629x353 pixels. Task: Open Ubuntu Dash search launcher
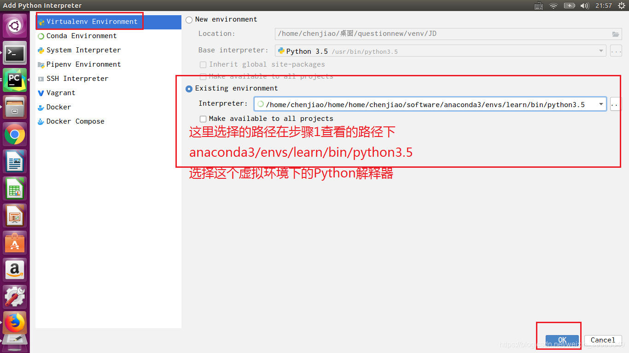coord(15,26)
